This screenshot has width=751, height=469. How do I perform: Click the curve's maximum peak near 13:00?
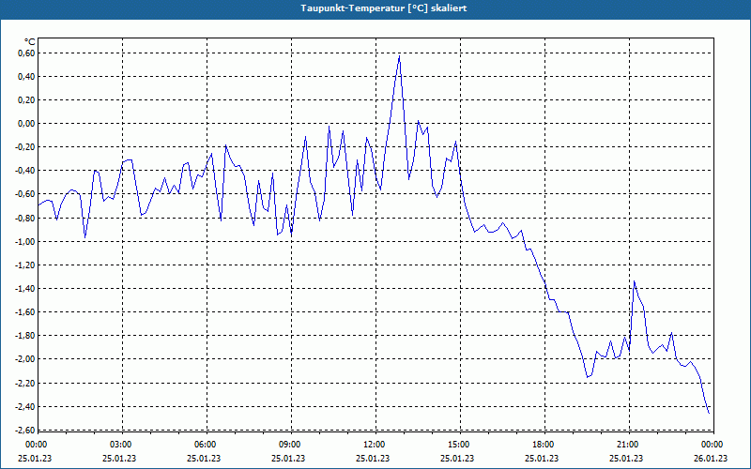[x=399, y=56]
